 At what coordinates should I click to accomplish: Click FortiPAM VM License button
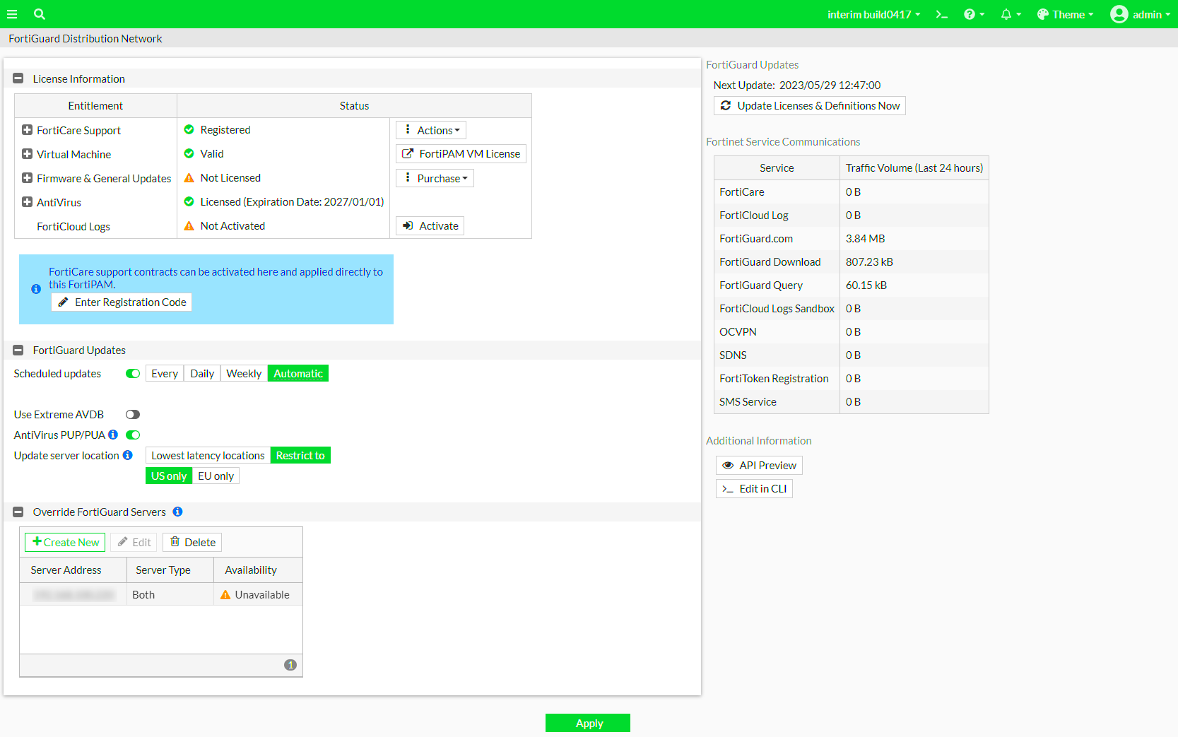click(461, 154)
